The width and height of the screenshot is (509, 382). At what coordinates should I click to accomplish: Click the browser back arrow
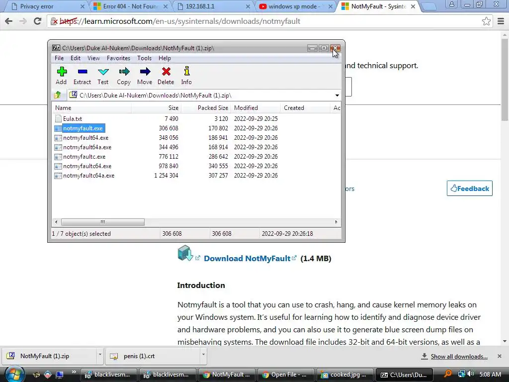tap(9, 21)
